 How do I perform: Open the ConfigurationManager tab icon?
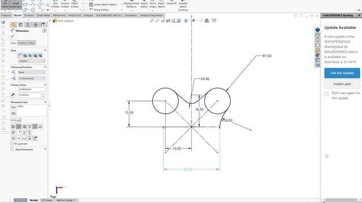(28, 25)
